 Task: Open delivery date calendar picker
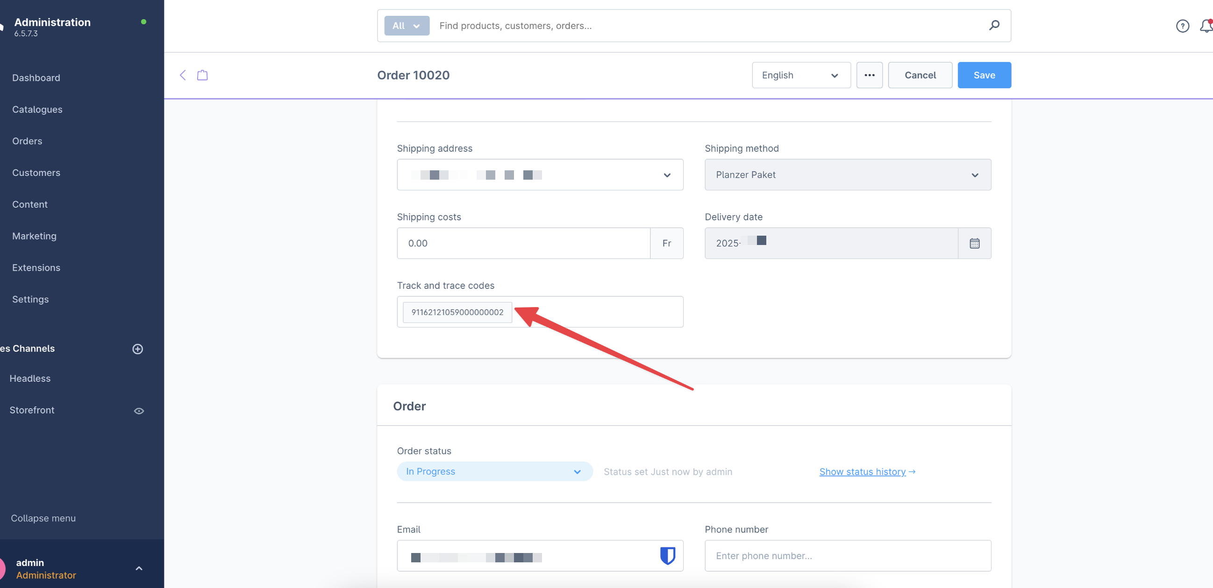(974, 243)
